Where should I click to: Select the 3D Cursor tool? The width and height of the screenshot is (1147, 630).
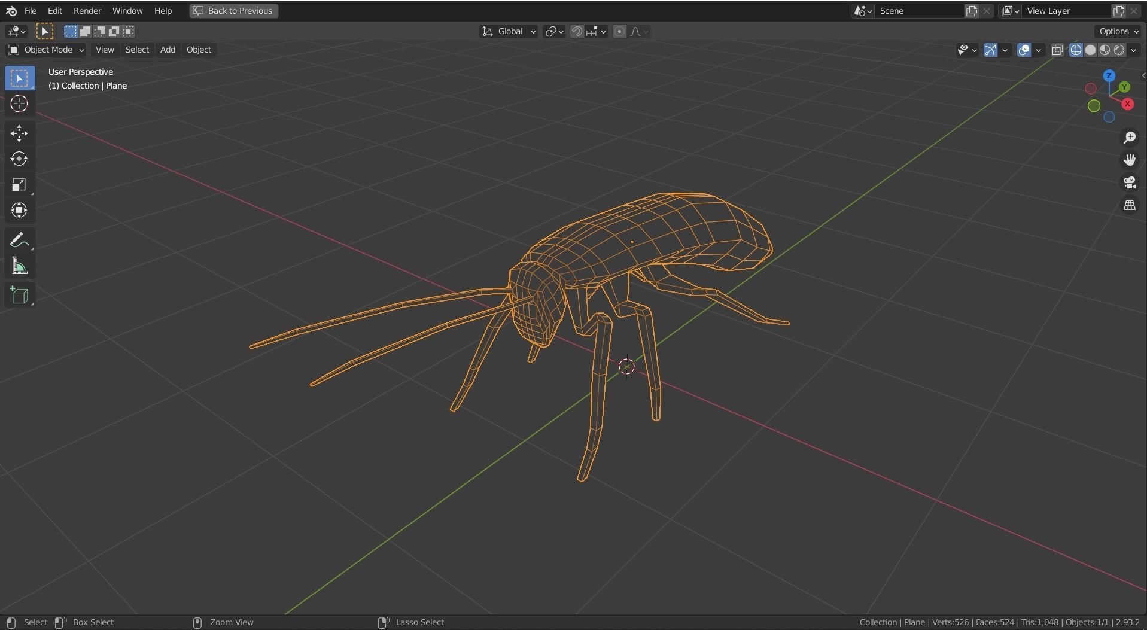19,104
